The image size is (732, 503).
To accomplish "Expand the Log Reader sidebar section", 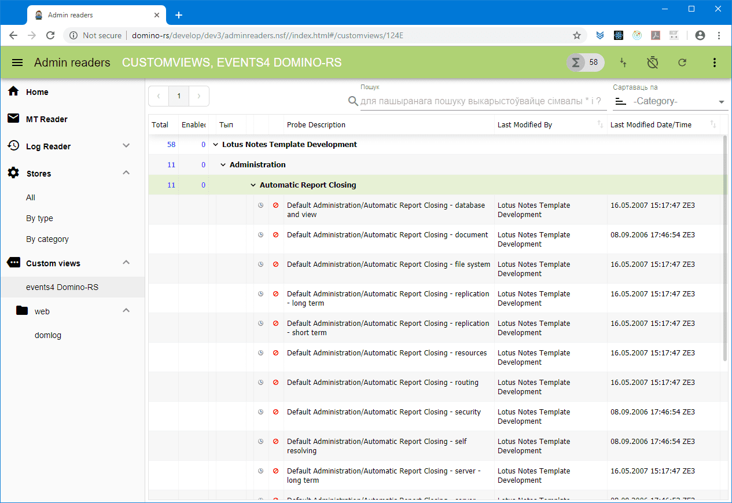I will click(126, 146).
